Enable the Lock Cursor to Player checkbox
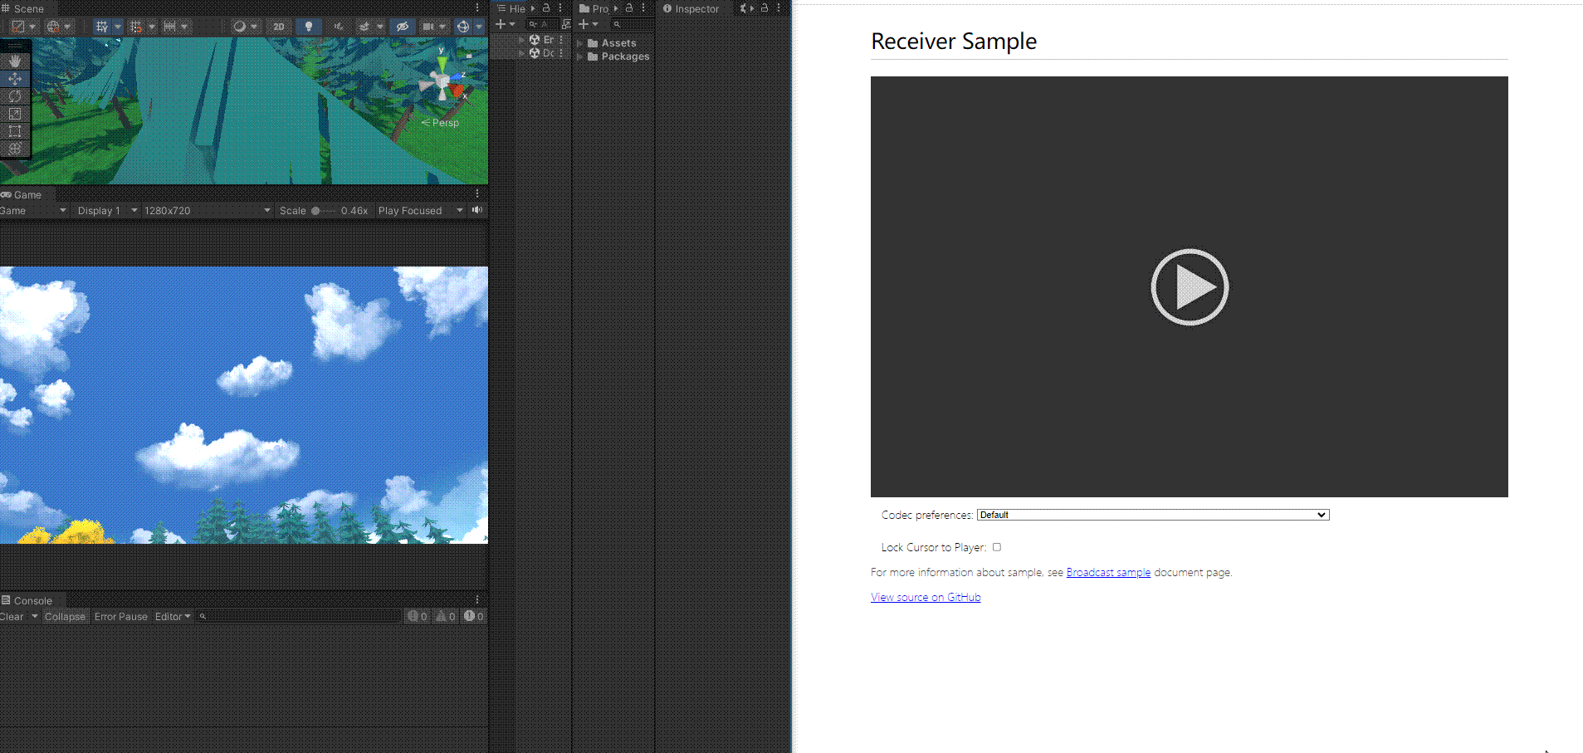Image resolution: width=1583 pixels, height=753 pixels. coord(997,547)
